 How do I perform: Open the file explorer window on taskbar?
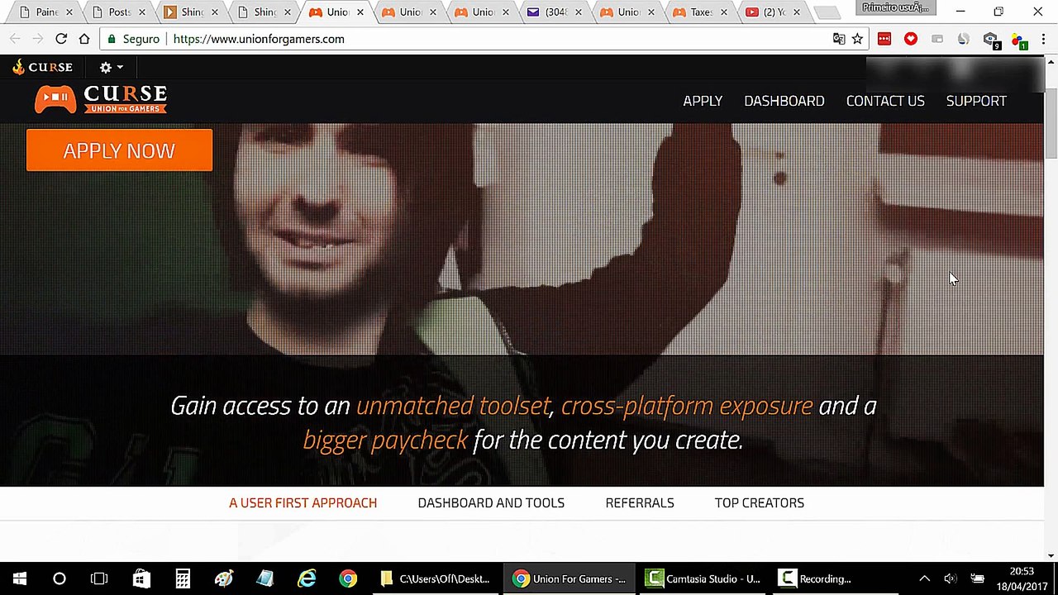[x=436, y=578]
